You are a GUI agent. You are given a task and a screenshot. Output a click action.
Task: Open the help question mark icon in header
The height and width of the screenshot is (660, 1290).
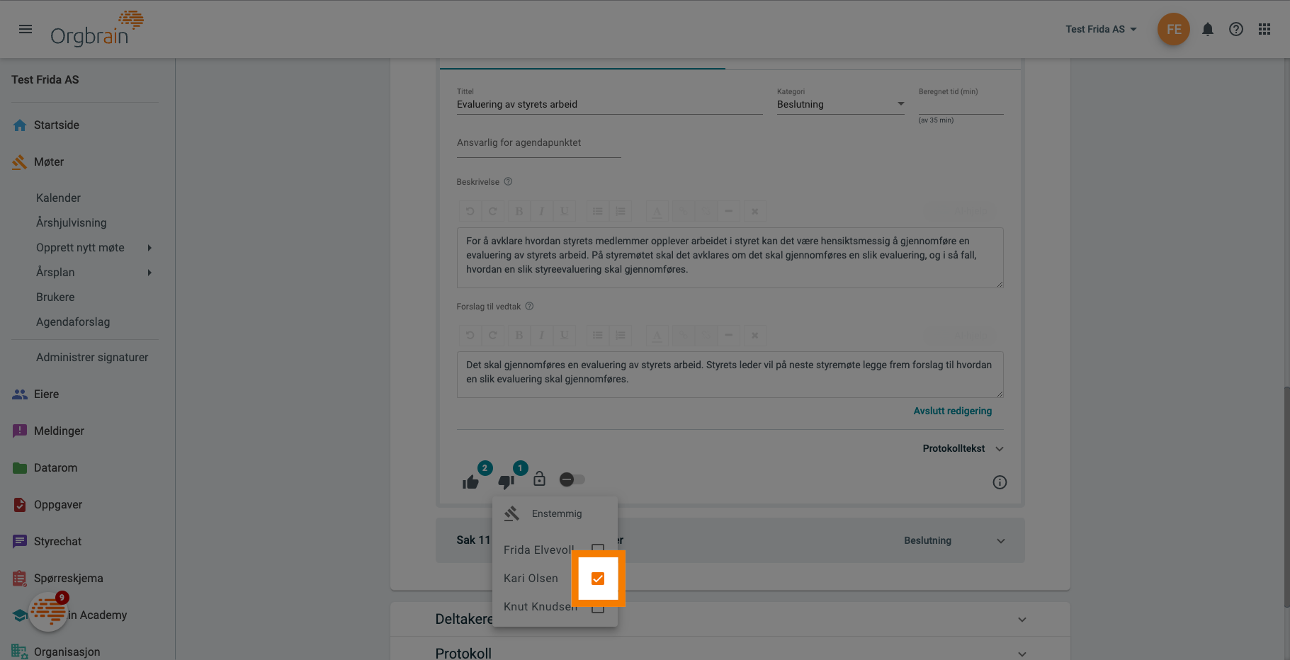(1236, 29)
